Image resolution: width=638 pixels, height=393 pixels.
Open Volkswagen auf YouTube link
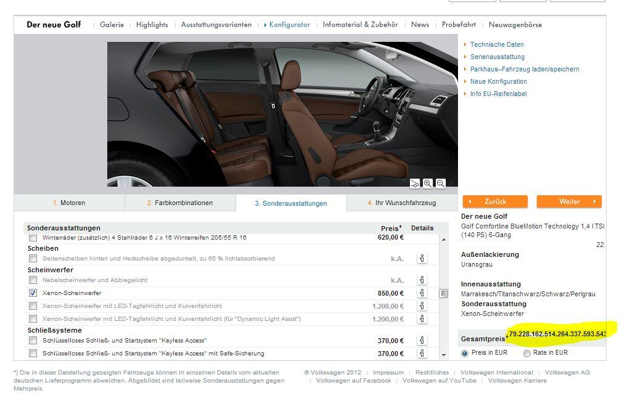pyautogui.click(x=439, y=381)
